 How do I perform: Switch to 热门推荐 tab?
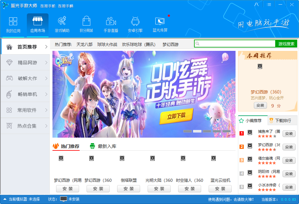(x=66, y=146)
